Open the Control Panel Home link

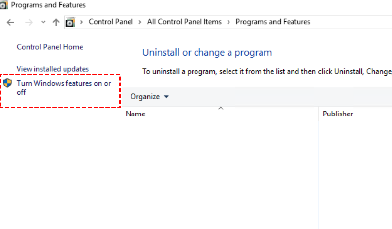[50, 47]
